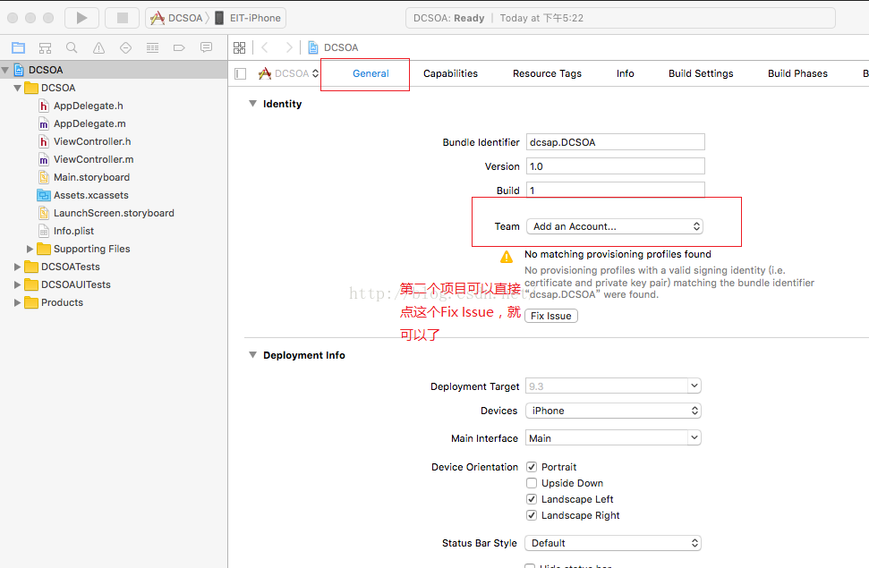
Task: Open the Breakpoint navigator icon
Action: 179,47
